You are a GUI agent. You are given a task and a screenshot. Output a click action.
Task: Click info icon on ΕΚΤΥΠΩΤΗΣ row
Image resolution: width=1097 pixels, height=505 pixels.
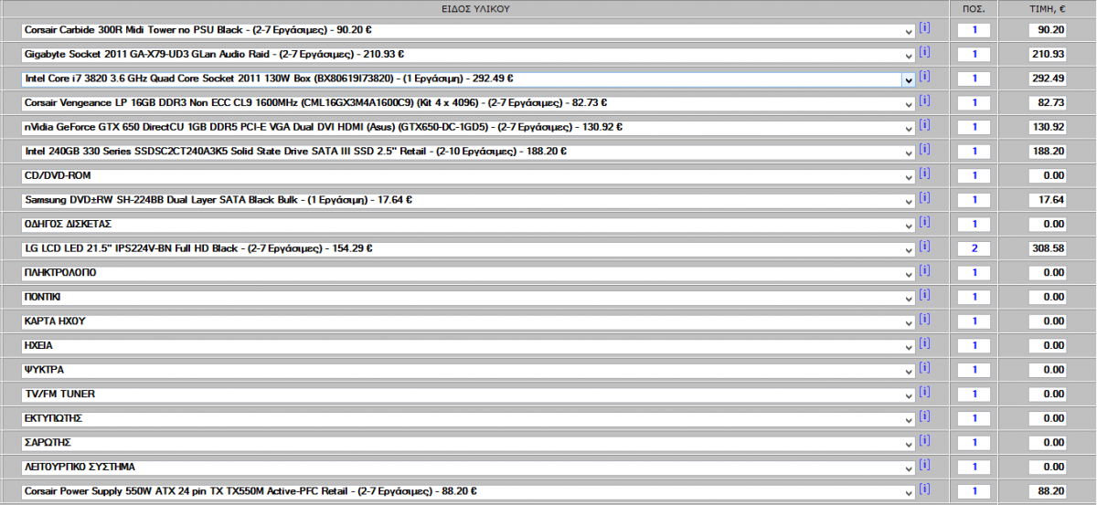tap(924, 416)
